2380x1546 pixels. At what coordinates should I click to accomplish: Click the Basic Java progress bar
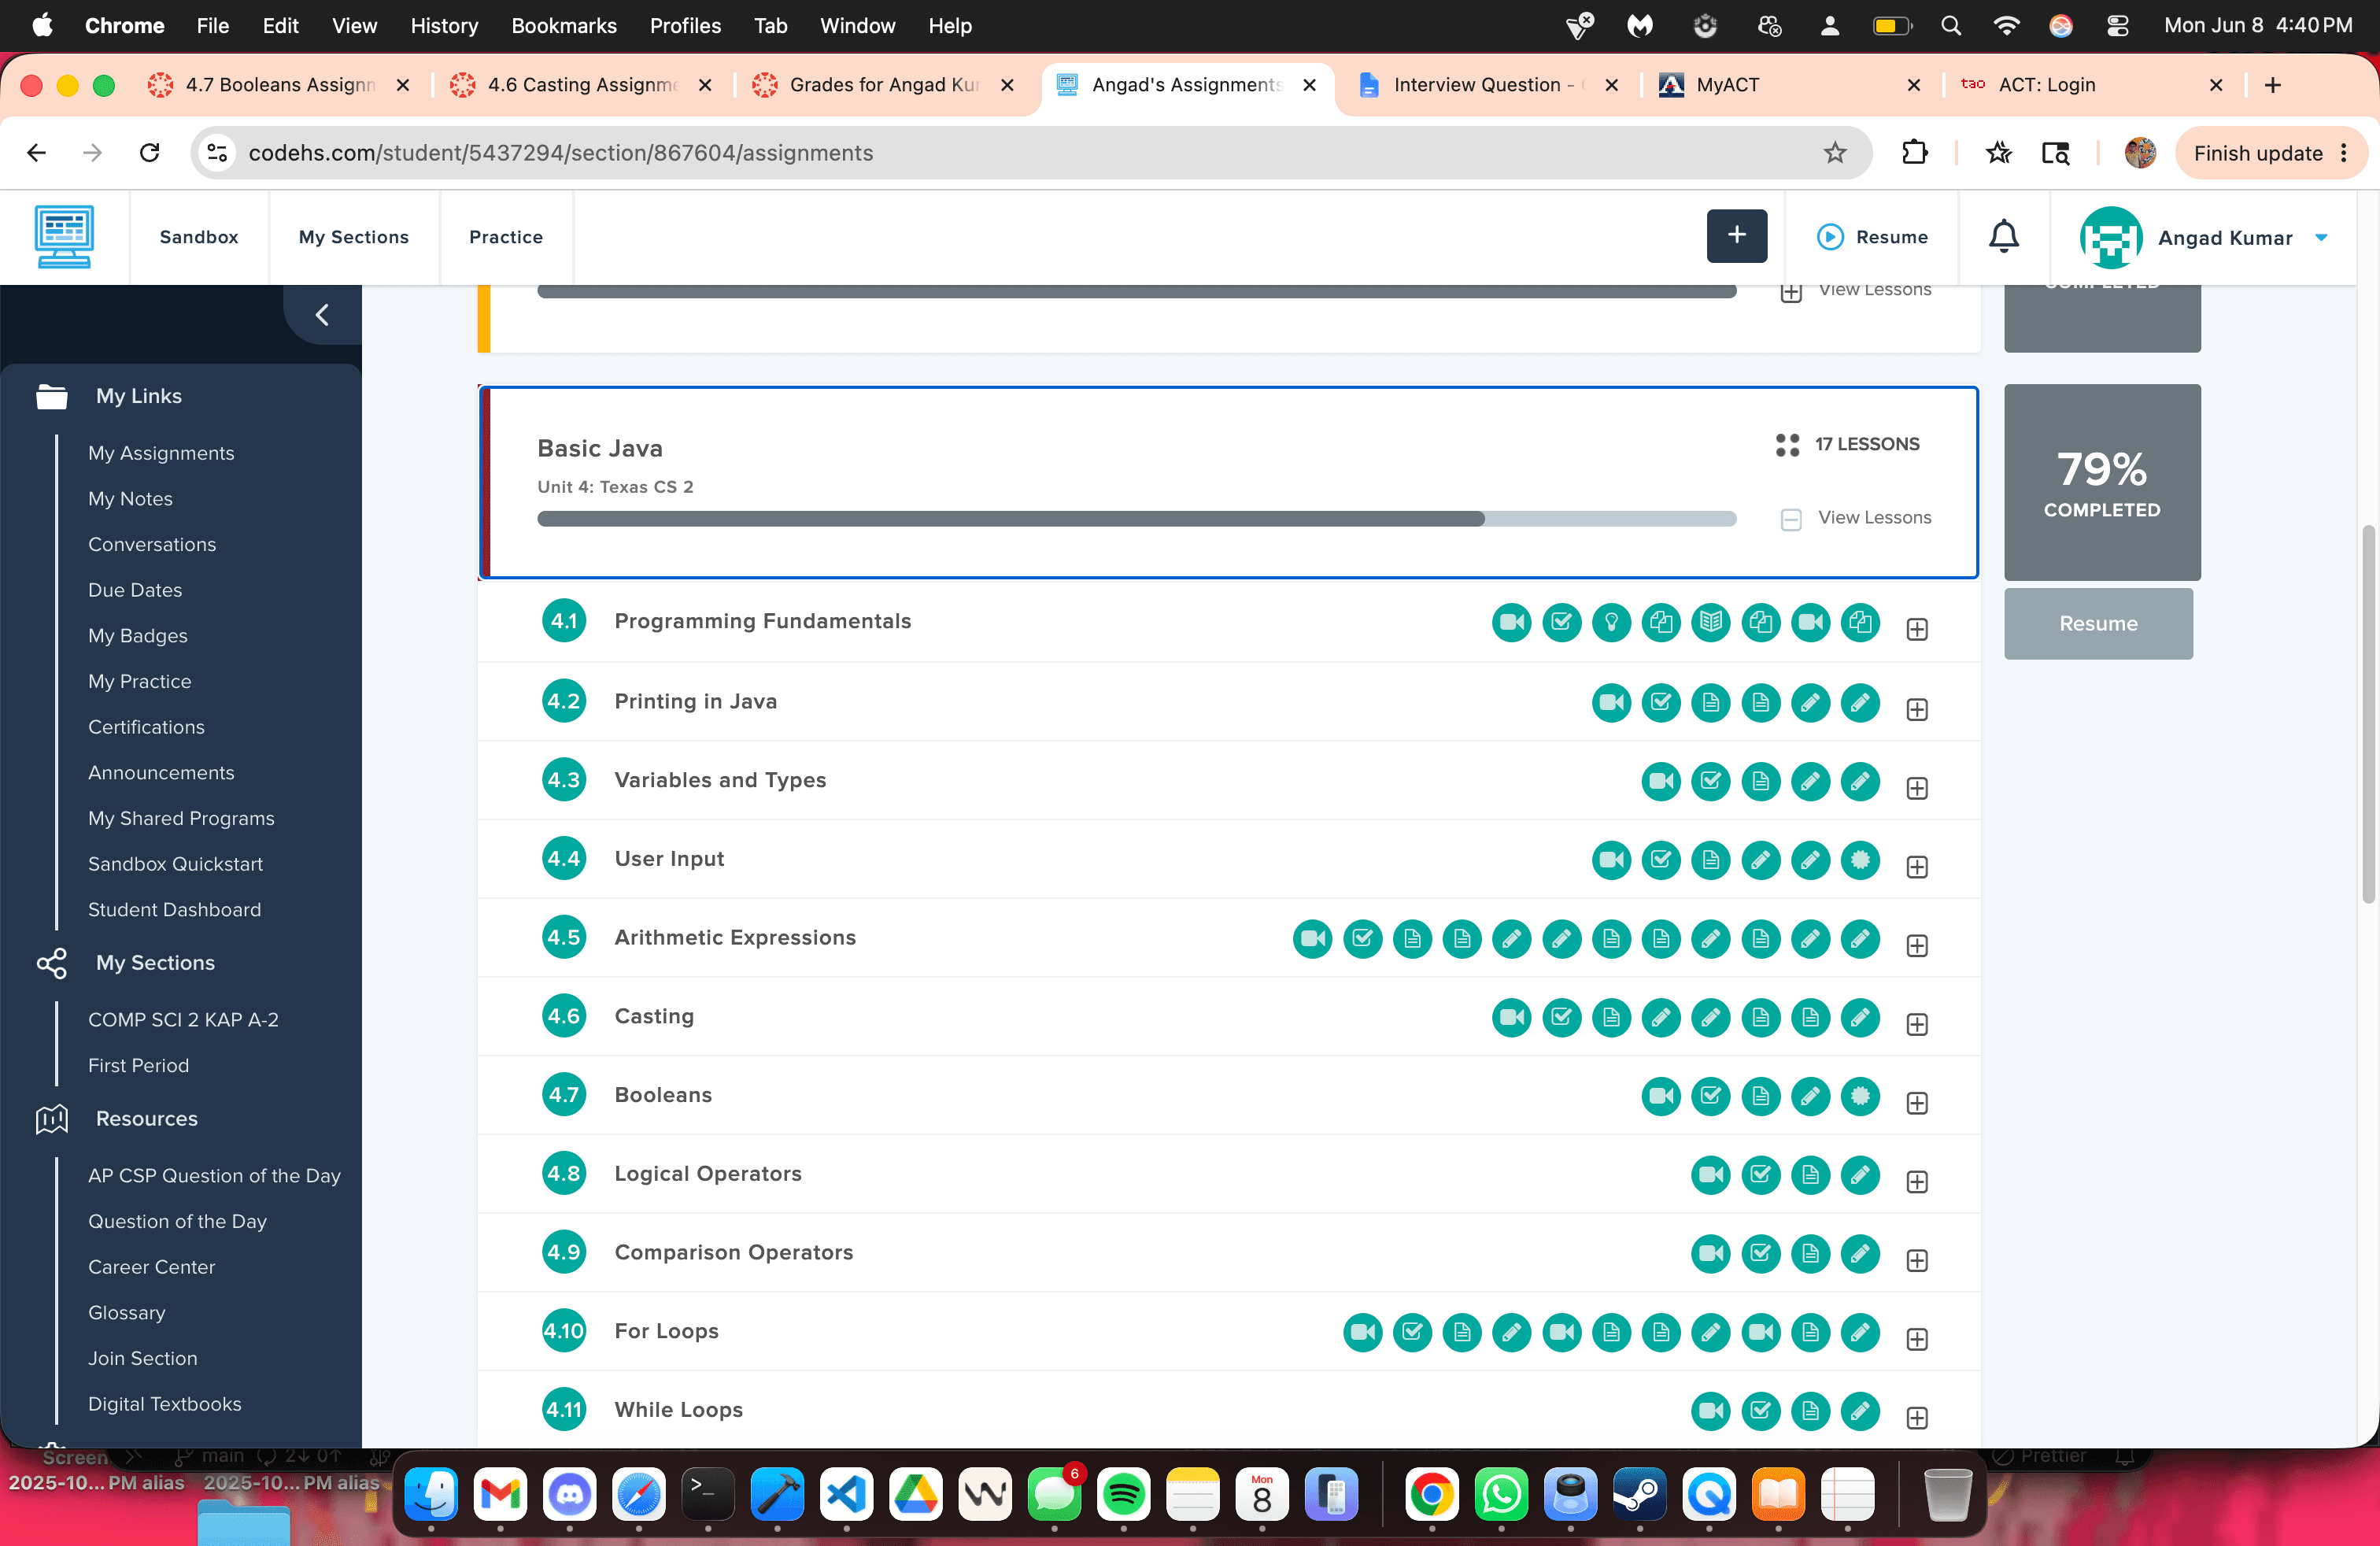point(1136,519)
